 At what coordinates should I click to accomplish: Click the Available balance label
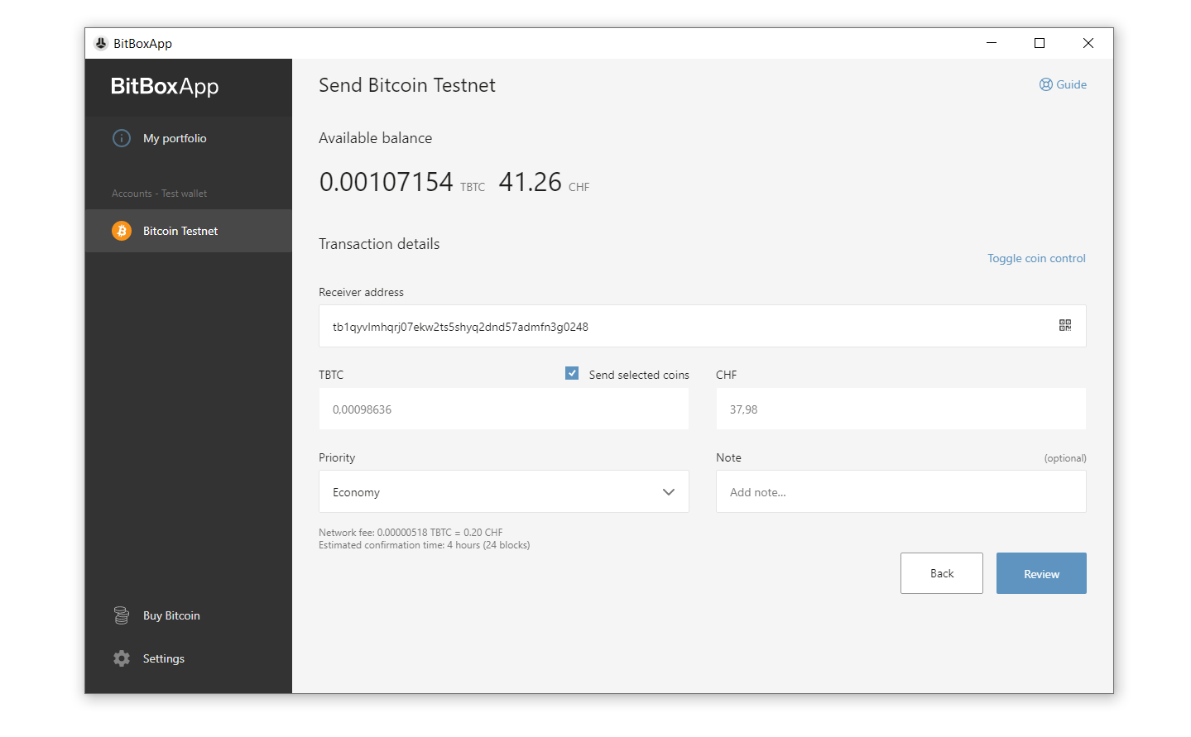(375, 138)
